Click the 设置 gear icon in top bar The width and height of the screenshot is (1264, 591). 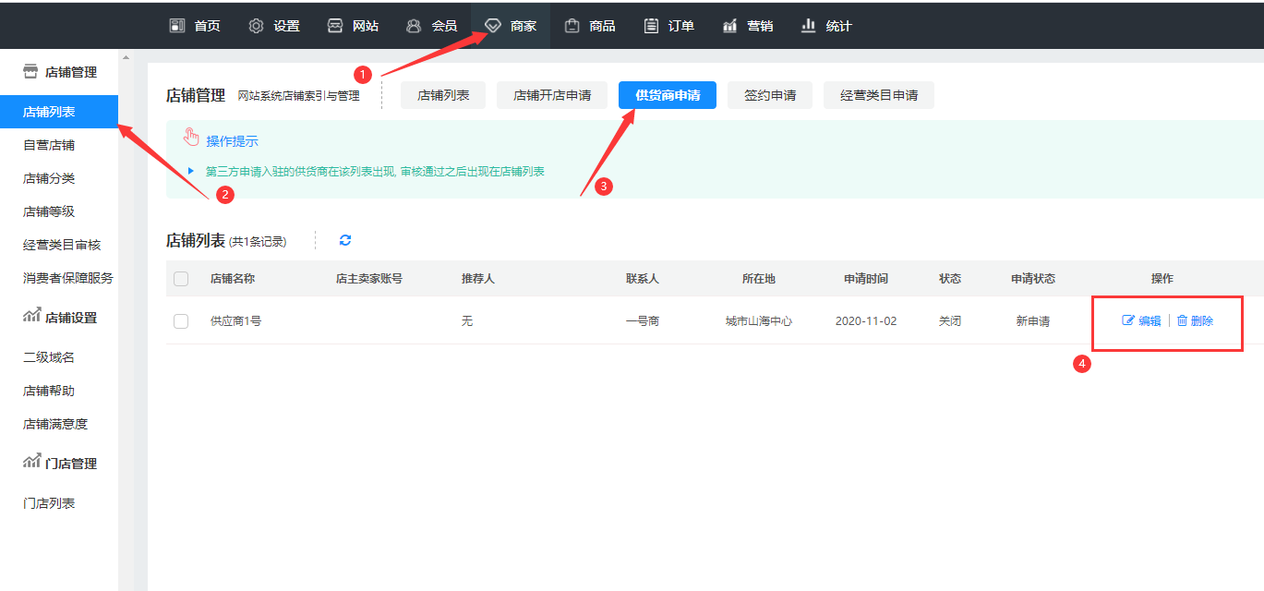tap(256, 26)
